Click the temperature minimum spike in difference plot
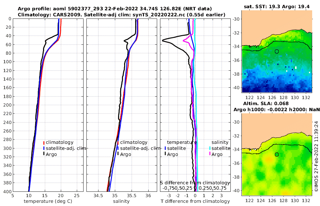The image size is (320, 206). pyautogui.click(x=162, y=40)
